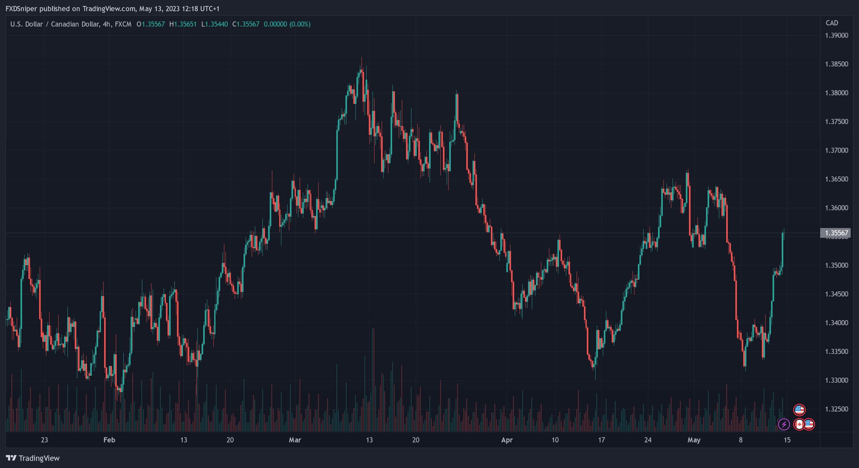Click the 0.00000 (0.00%) change readout
859x468 pixels.
287,24
